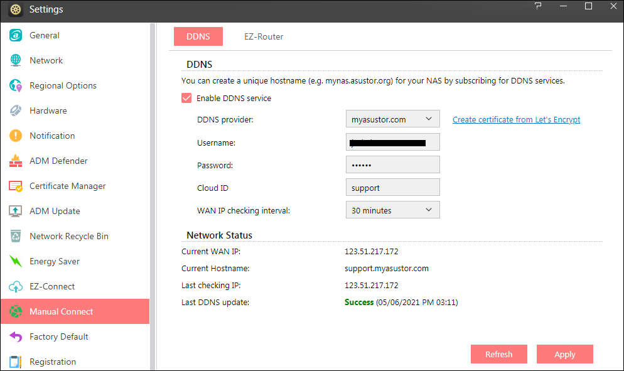Open help with the question mark icon
Screen dimensions: 624x371
(538, 6)
